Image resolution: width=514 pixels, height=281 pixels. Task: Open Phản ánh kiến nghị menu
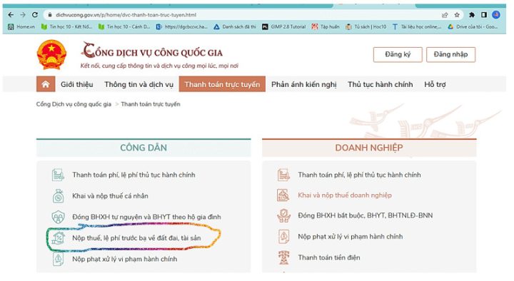point(304,84)
